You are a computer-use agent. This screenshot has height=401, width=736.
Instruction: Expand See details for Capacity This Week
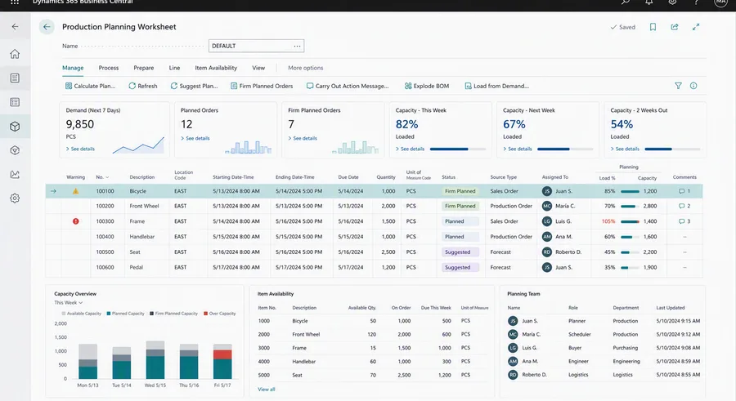click(x=411, y=149)
